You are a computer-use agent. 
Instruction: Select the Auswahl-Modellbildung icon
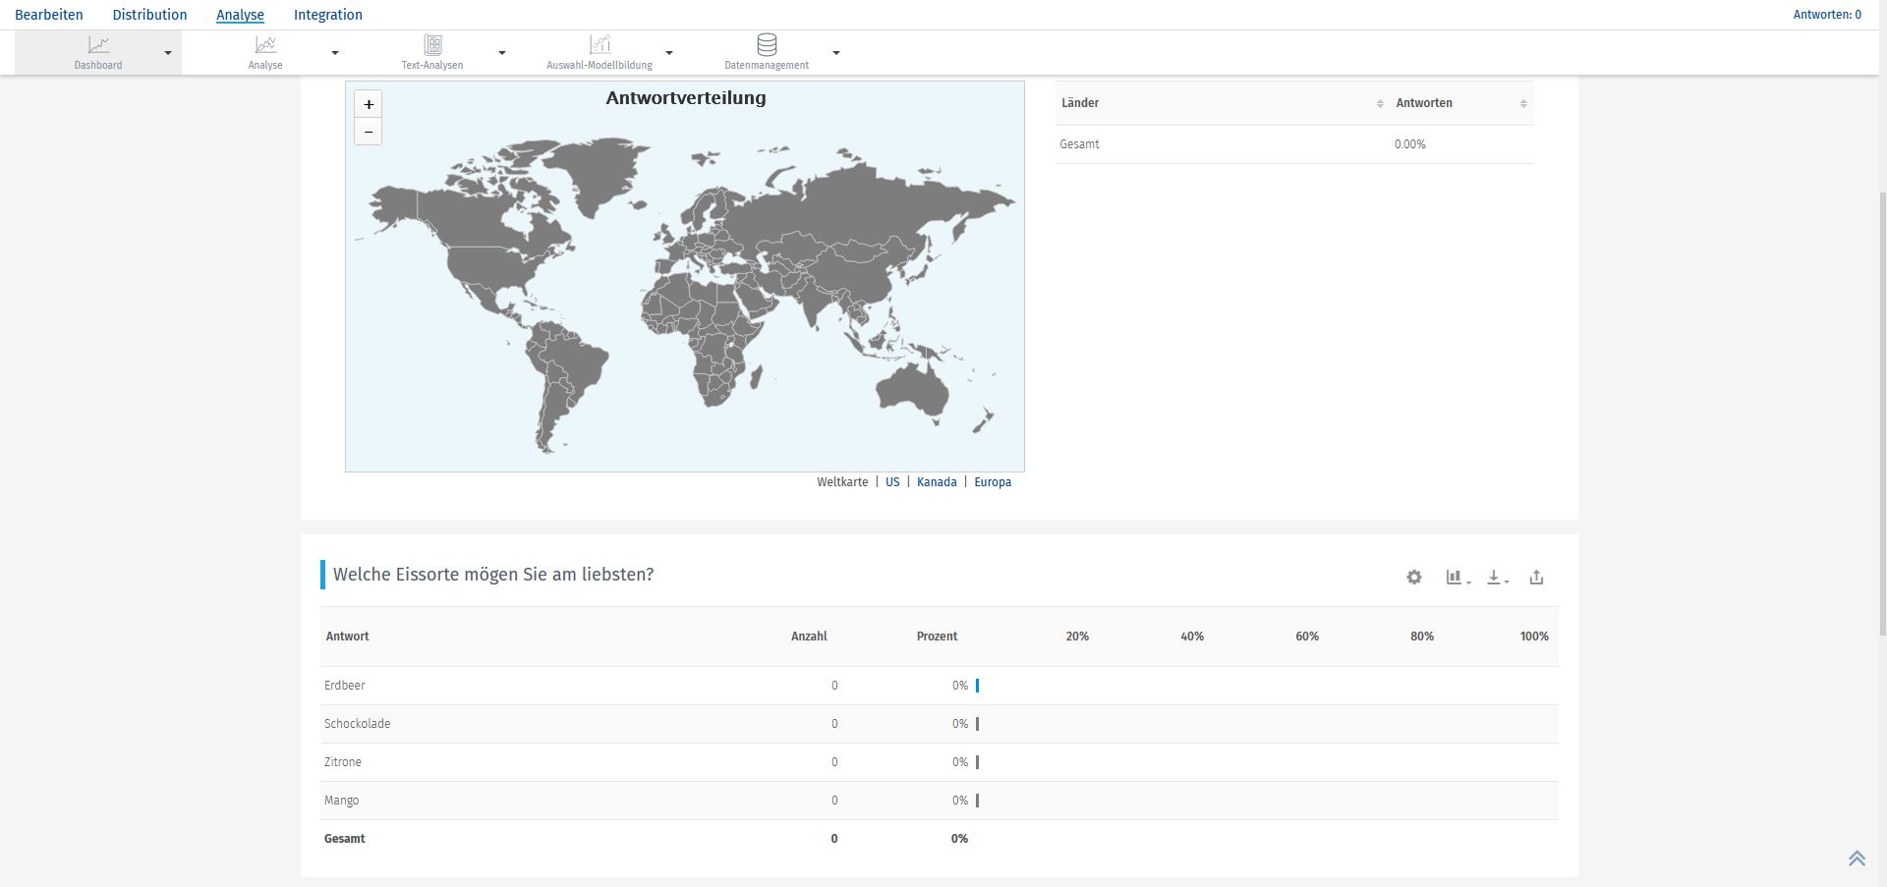(600, 45)
